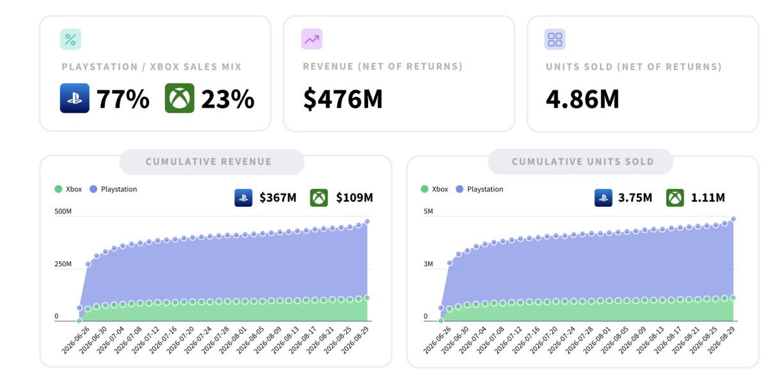Image resolution: width=768 pixels, height=384 pixels.
Task: Click the 4.86M units sold figure
Action: click(x=582, y=99)
